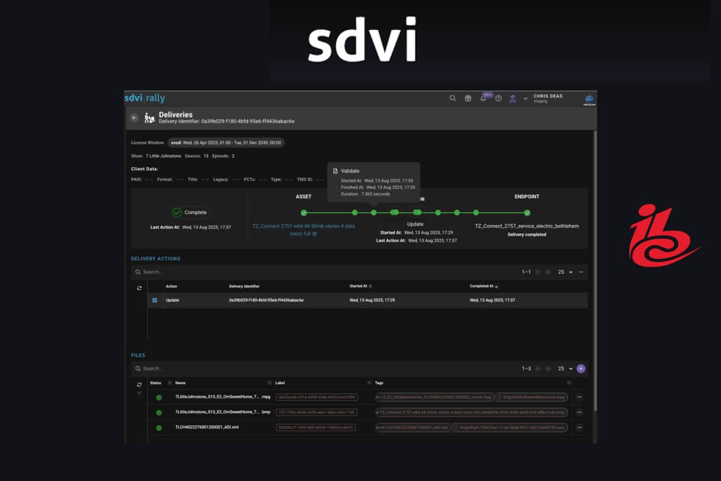The width and height of the screenshot is (721, 481).
Task: Click the label ID box of the .bmp file
Action: pyautogui.click(x=317, y=413)
